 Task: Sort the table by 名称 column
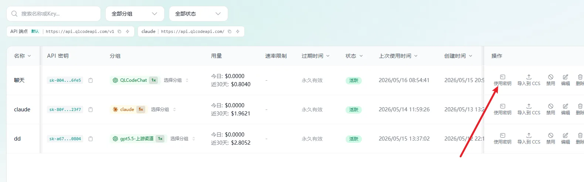pyautogui.click(x=23, y=56)
